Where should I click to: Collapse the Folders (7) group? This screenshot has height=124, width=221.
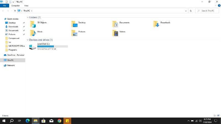click(x=28, y=17)
